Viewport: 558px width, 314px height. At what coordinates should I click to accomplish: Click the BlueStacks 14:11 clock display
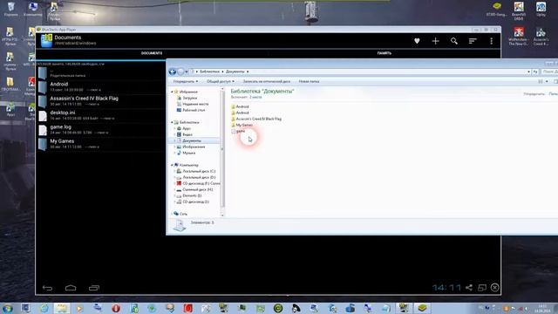click(446, 287)
